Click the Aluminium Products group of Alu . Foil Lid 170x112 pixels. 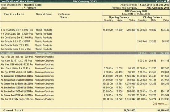tap(44, 57)
